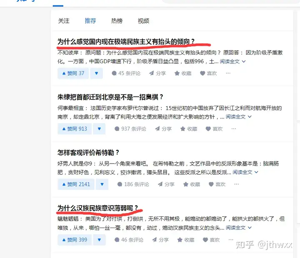Screen dimensions: 300x258
Task: Expand 阅读全文 on the first answer
Action: (x=232, y=62)
